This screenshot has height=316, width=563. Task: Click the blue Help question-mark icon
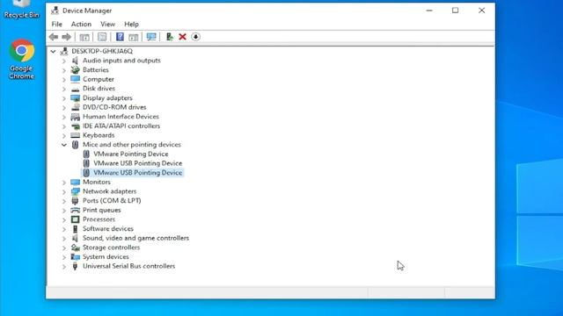click(x=120, y=37)
